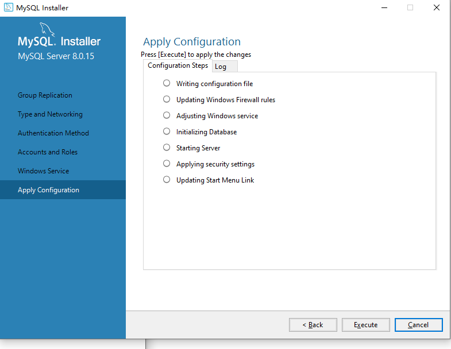Viewport: 451px width, 349px height.
Task: Click the 'Apply Configuration' page heading
Action: [x=192, y=42]
